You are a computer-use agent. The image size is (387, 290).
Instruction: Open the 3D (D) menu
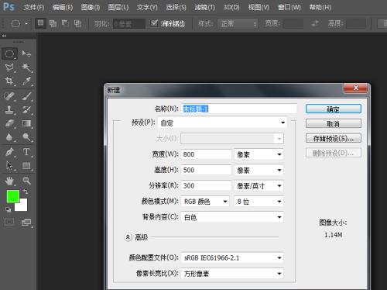pyautogui.click(x=231, y=7)
